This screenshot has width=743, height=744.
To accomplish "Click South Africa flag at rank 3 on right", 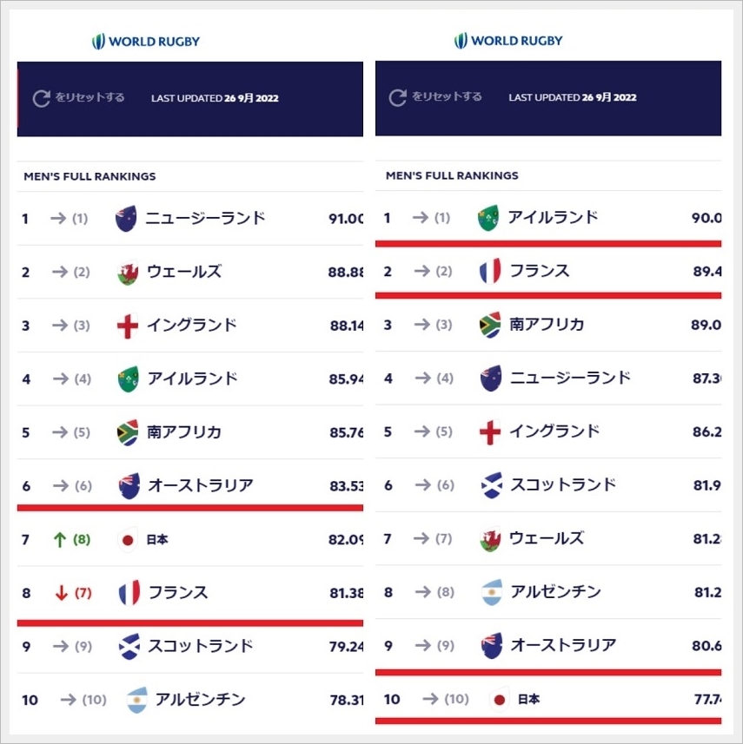I will 490,325.
